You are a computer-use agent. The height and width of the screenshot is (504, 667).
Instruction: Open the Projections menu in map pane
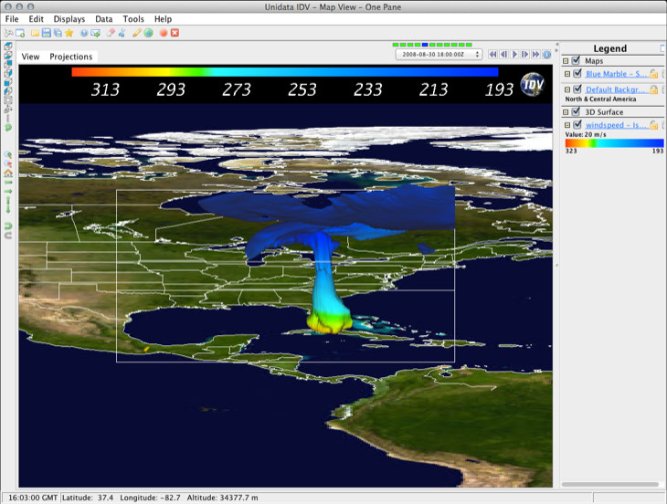tap(71, 57)
